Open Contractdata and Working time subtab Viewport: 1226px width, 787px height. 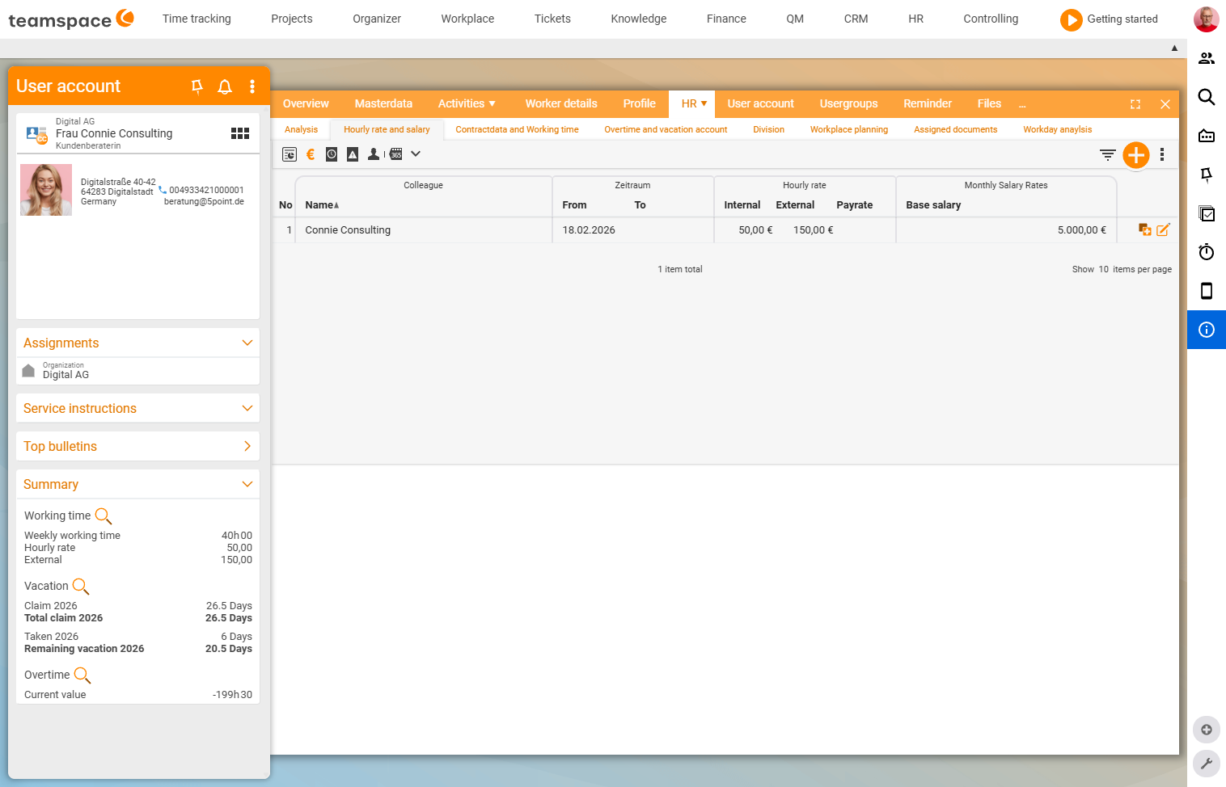(517, 129)
